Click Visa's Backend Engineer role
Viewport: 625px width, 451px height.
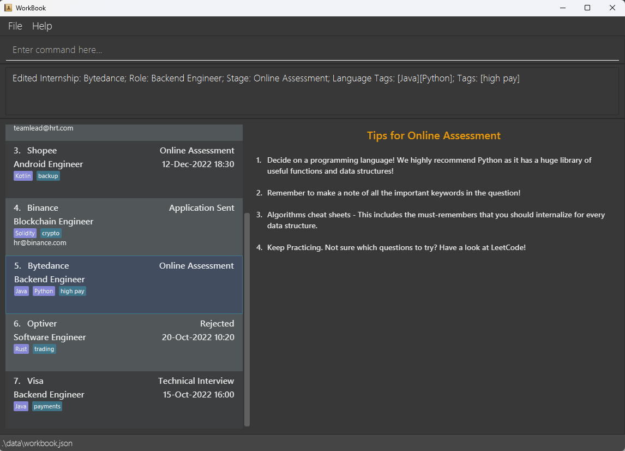point(49,394)
